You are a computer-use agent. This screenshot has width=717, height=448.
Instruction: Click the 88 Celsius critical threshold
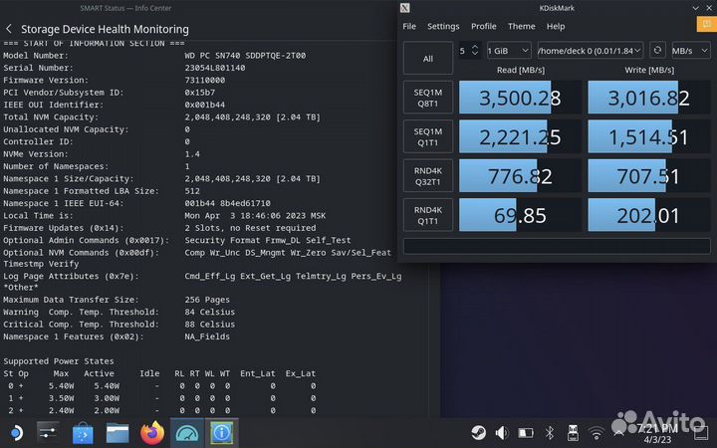210,325
